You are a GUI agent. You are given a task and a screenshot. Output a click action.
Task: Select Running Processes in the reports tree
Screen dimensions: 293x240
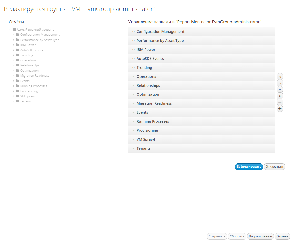(x=34, y=86)
